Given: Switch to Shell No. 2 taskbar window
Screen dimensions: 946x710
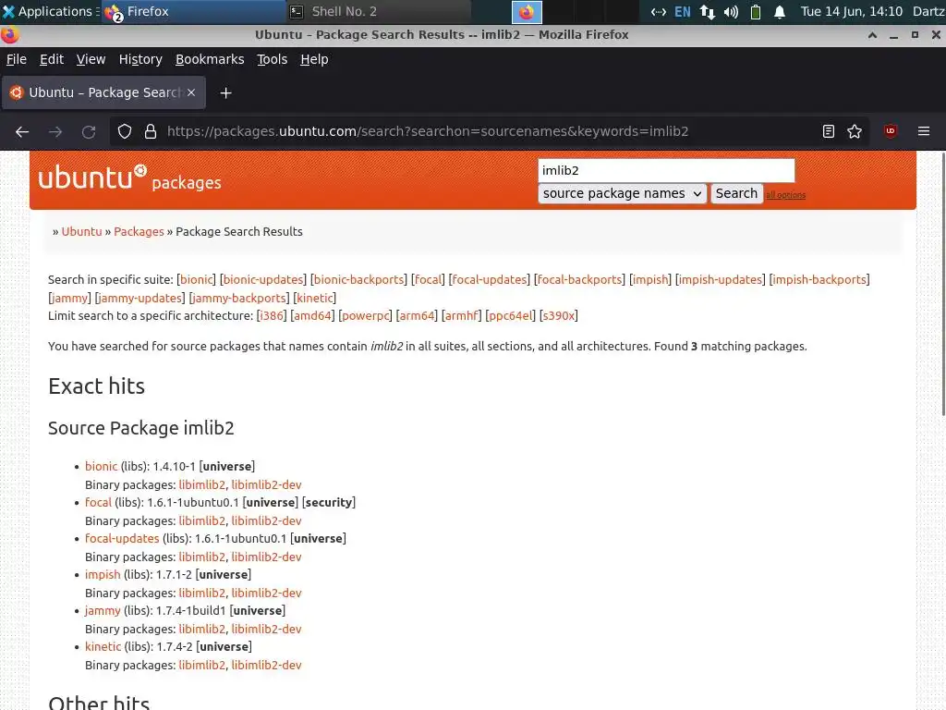Looking at the screenshot, I should 378,11.
